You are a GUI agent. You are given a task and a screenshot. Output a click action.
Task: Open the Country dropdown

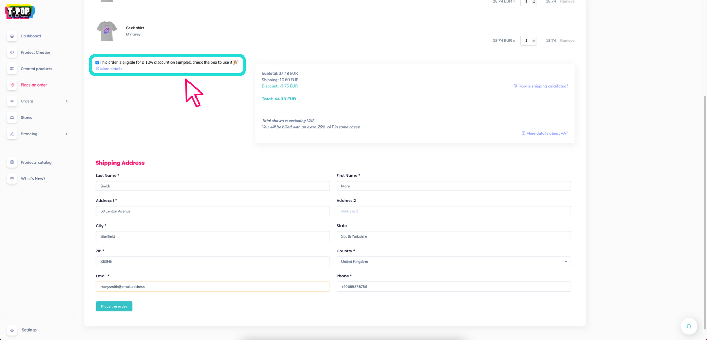point(453,262)
